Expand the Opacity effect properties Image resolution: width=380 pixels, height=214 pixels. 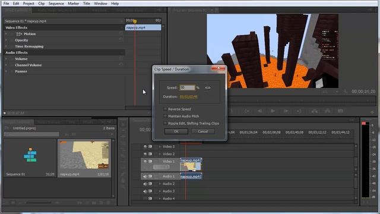click(x=6, y=40)
